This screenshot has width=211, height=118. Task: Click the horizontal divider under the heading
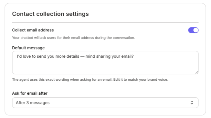click(105, 23)
